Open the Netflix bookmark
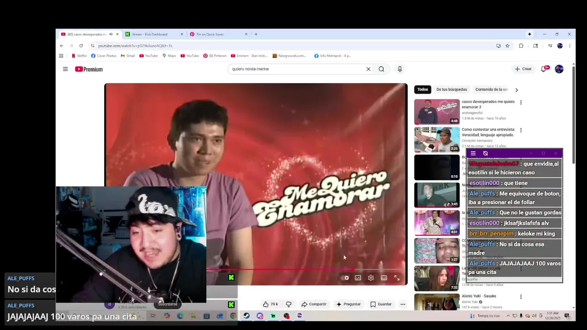587x330 pixels. [79, 56]
